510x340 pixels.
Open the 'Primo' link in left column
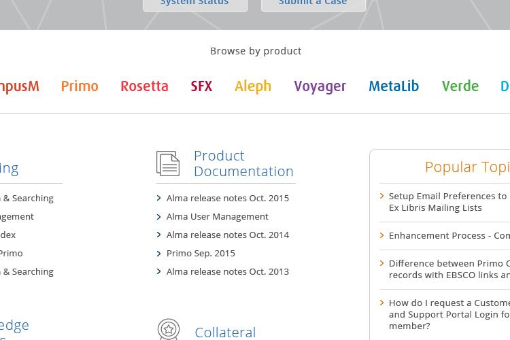pyautogui.click(x=12, y=254)
